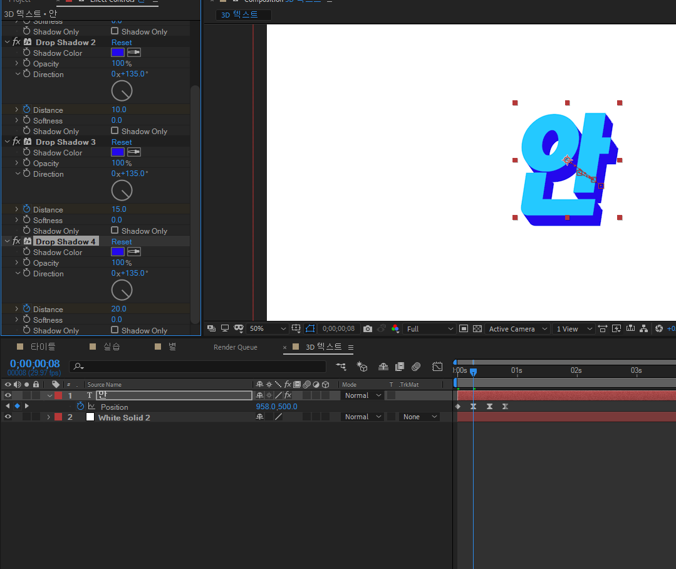The width and height of the screenshot is (676, 569).
Task: Switch to the 실습 timeline tab
Action: pyautogui.click(x=112, y=347)
